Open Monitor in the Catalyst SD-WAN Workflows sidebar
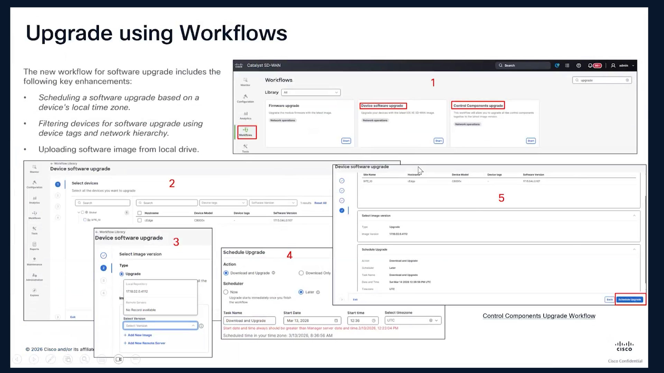The image size is (664, 373). pos(245,82)
